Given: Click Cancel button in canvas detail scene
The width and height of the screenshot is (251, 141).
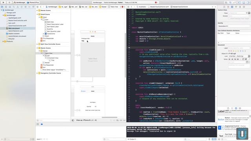Looking at the screenshot, I should coord(84,91).
